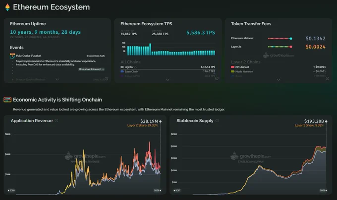Click the Token Transfer Fees card title
Screen dimensions: 337x200
[251, 24]
